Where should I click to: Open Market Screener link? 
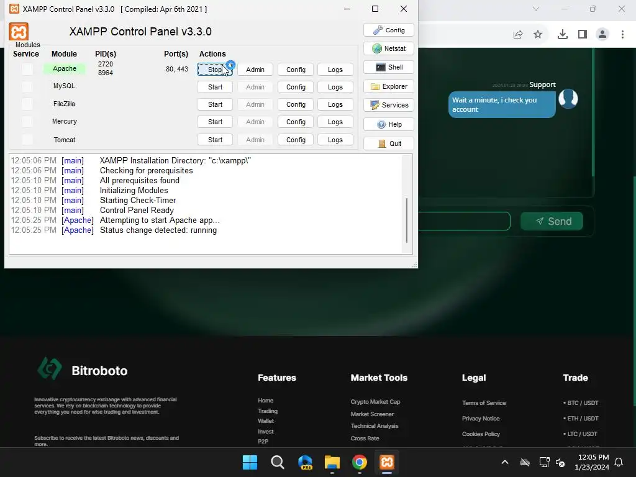point(373,414)
